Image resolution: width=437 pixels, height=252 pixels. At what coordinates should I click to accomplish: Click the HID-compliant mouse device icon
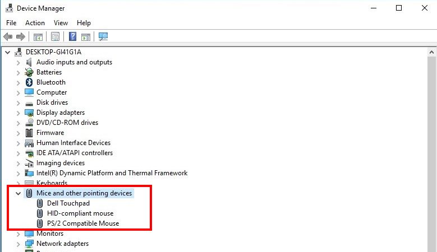click(x=40, y=213)
